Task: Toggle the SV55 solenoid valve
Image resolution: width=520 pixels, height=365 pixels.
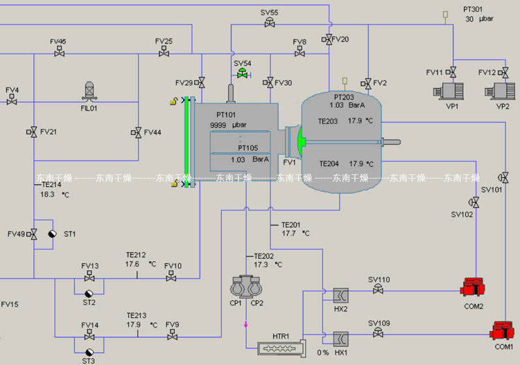Action: click(x=269, y=23)
